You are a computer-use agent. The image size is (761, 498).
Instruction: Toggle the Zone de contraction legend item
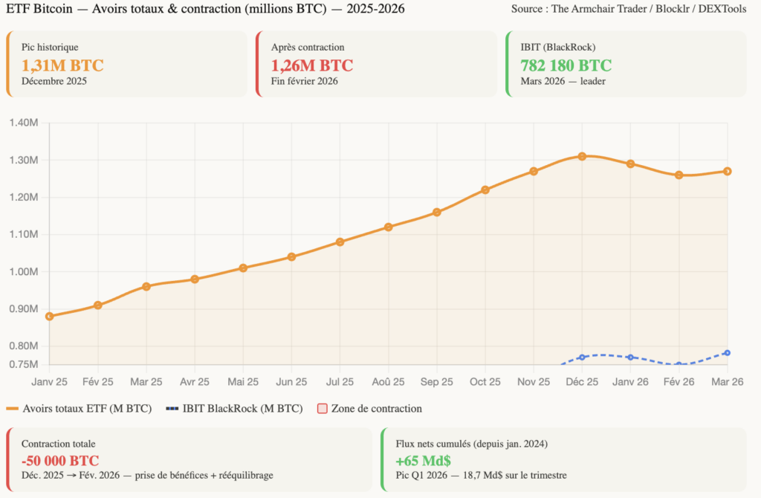369,408
